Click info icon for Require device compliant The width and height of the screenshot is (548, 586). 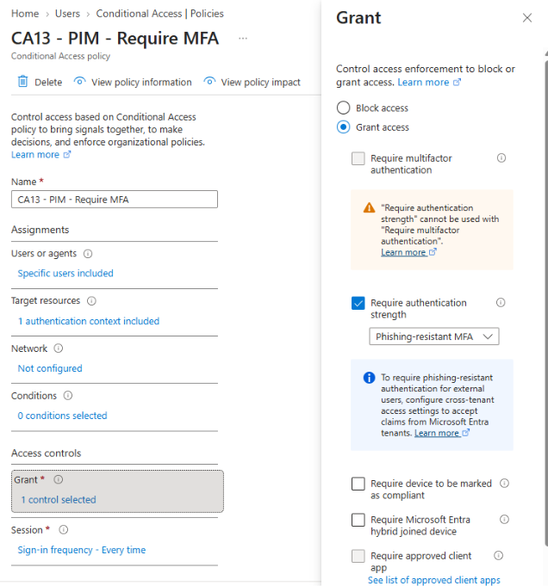coord(505,484)
